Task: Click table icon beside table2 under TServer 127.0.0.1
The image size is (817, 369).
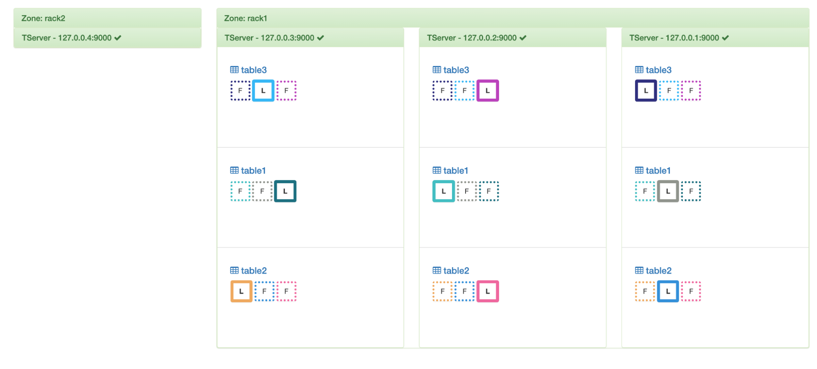Action: tap(639, 270)
